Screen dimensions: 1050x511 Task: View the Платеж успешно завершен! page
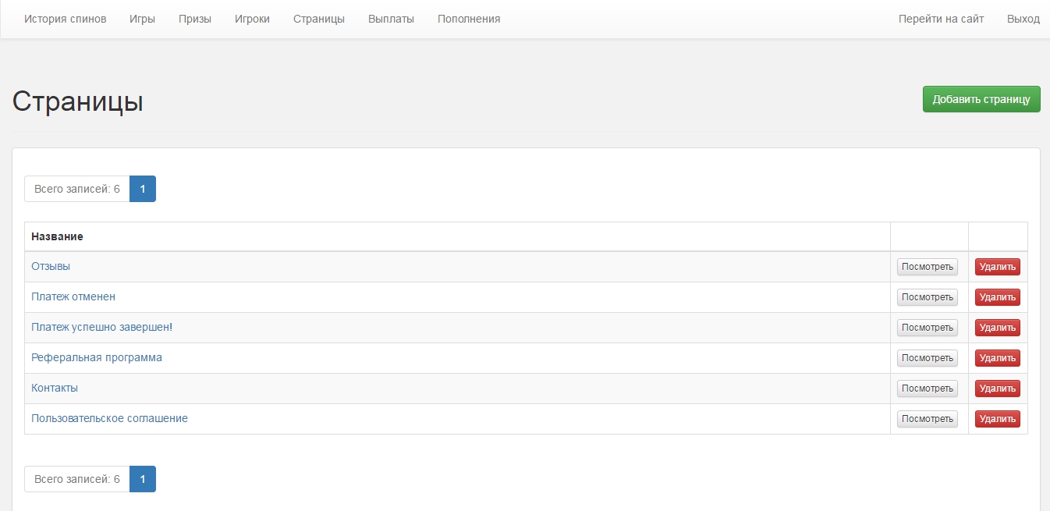[x=927, y=328]
